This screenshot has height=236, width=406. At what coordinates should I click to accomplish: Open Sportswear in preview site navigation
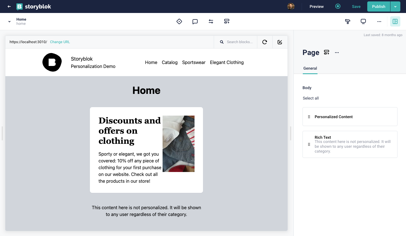(194, 62)
